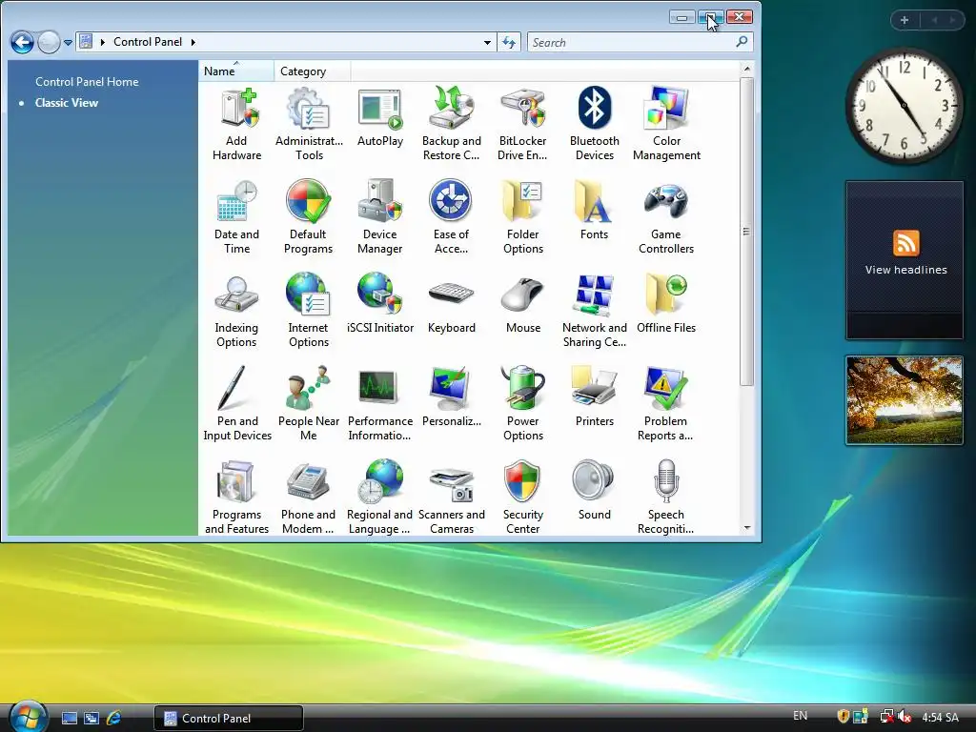
Task: Click the scroll up arrow
Action: [747, 69]
